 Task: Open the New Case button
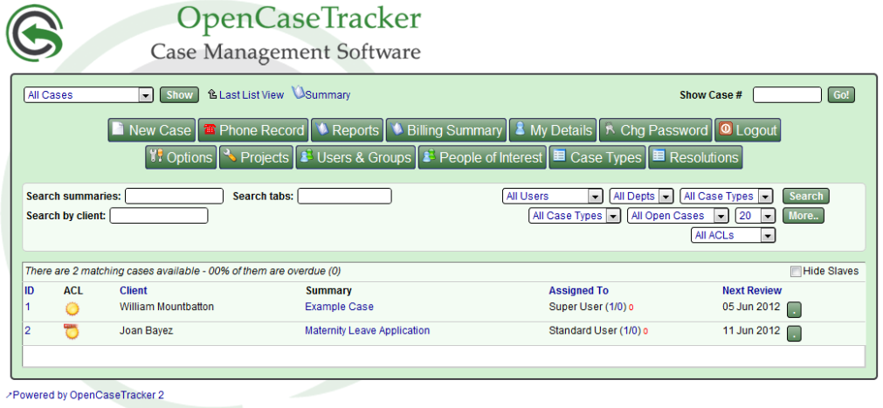point(151,130)
